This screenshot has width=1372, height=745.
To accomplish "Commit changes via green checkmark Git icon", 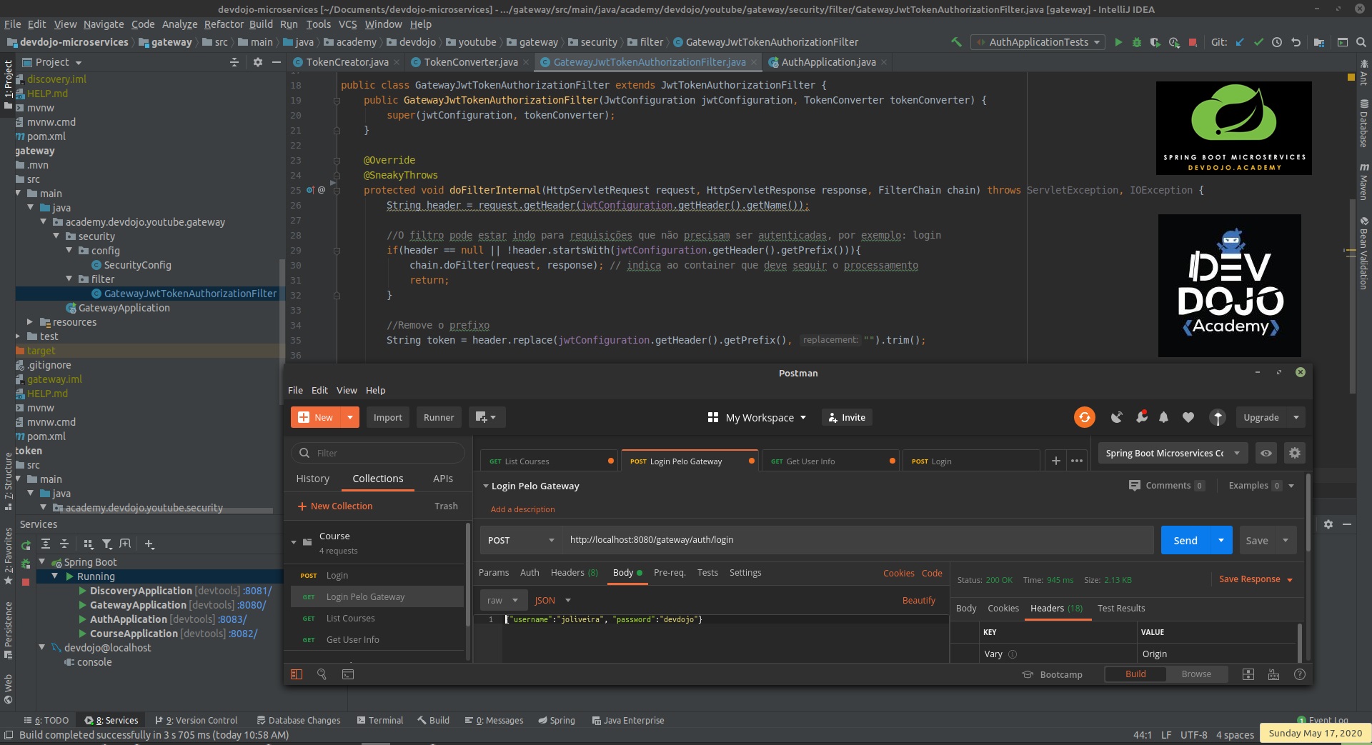I will [1259, 42].
